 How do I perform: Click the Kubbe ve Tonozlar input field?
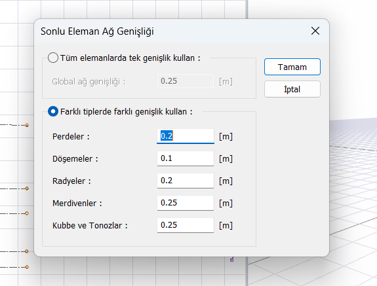coord(186,225)
